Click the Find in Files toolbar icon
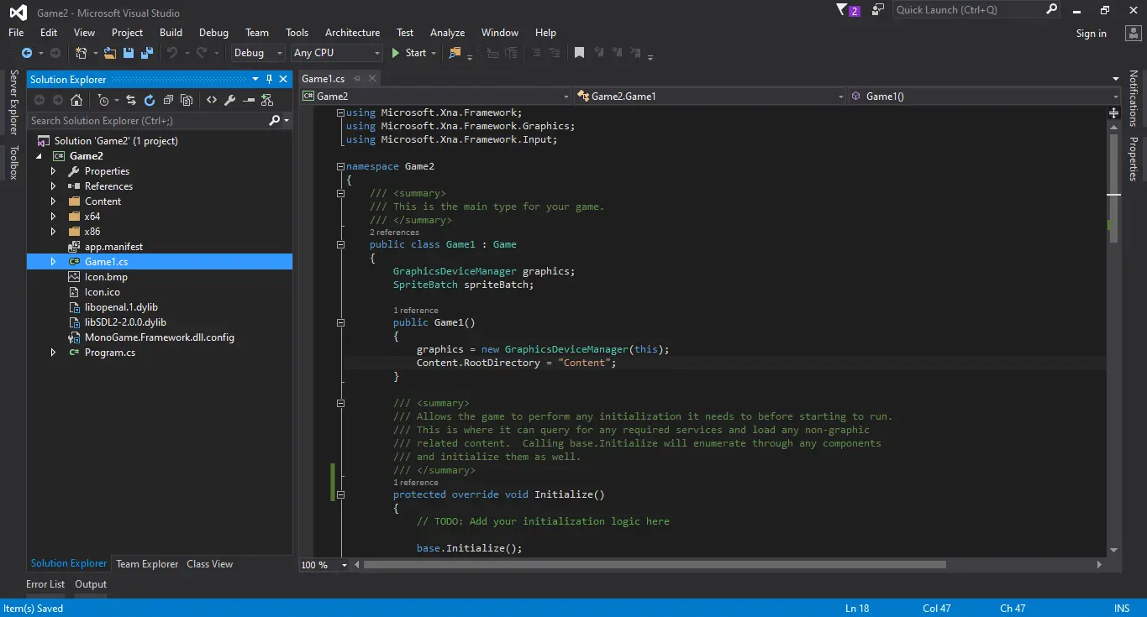Screen dimensions: 1147x617 455,53
